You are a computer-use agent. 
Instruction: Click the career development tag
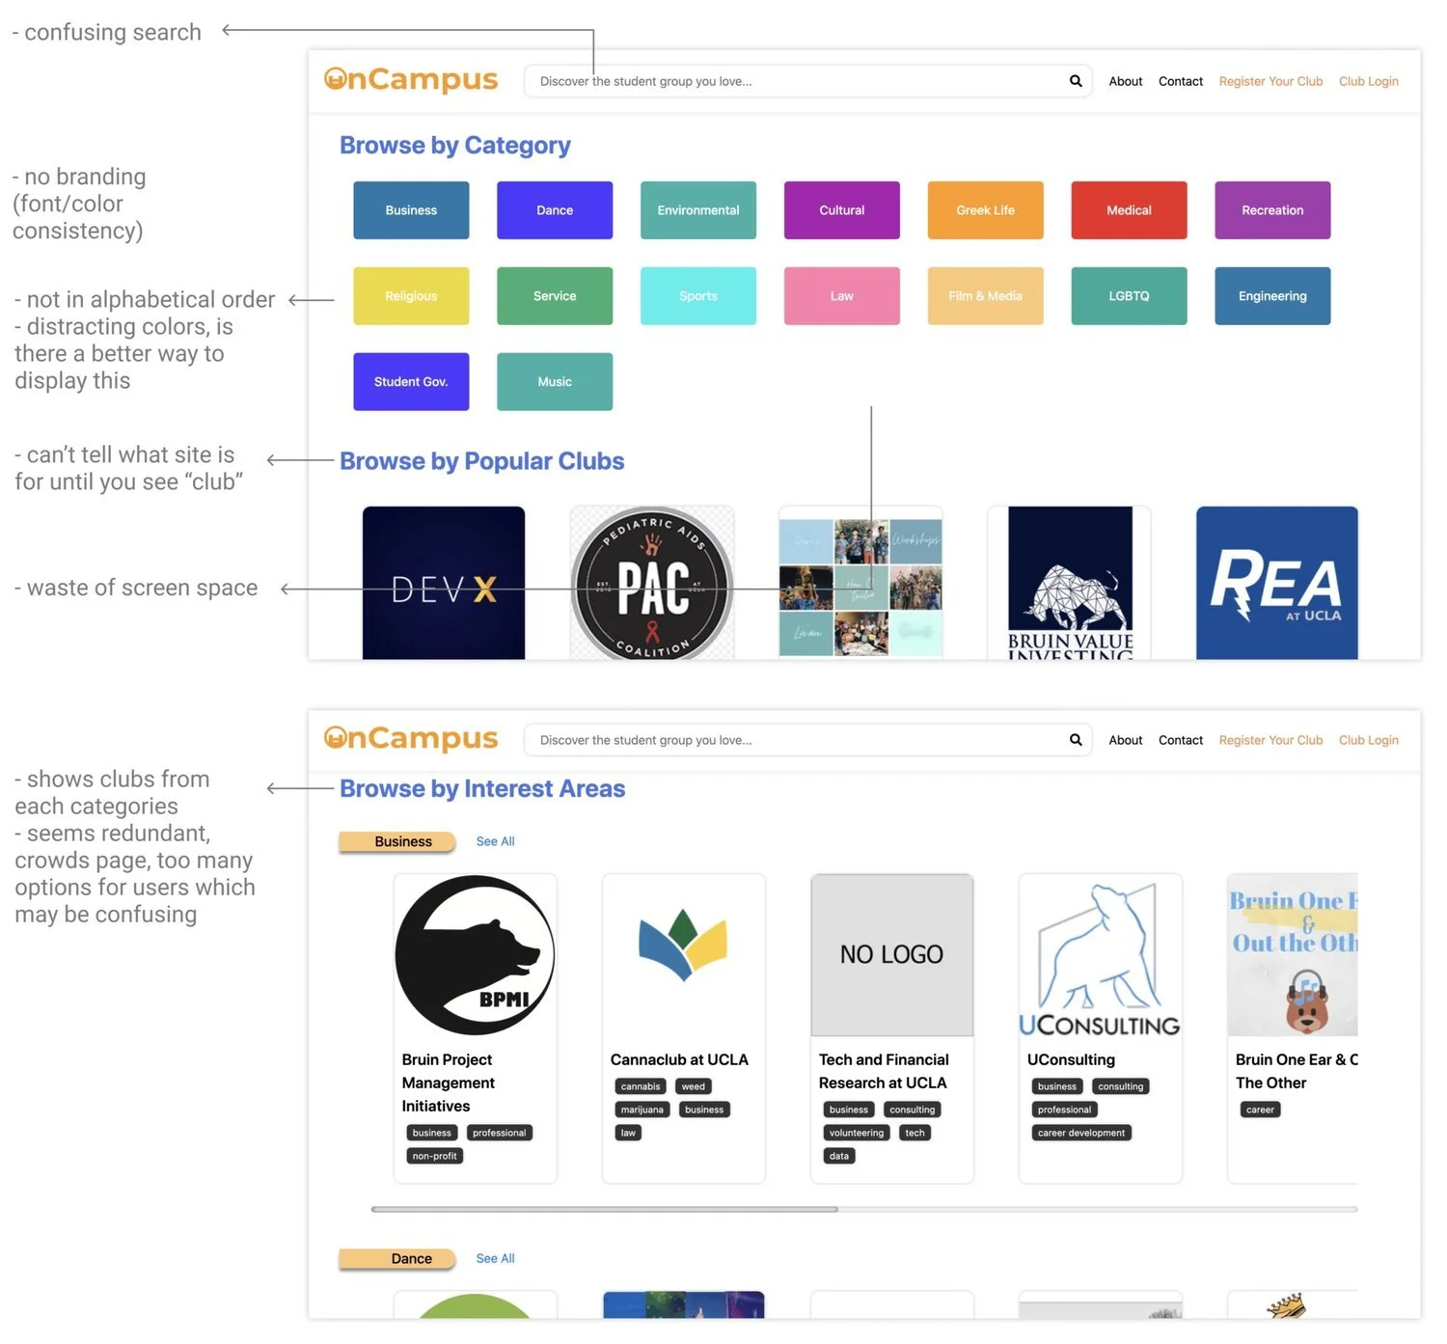tap(1081, 1133)
